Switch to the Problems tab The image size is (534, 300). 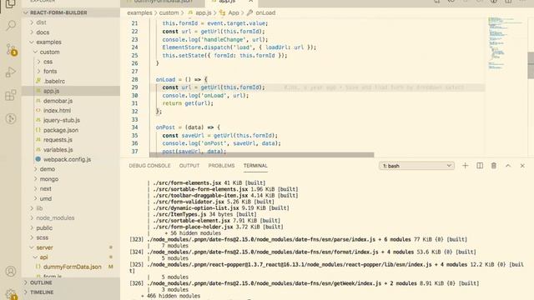221,166
